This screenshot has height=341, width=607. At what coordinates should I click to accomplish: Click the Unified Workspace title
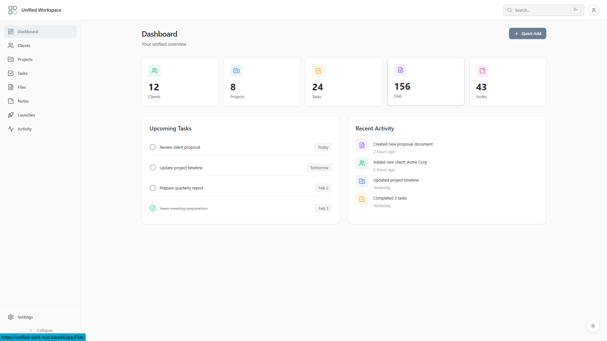[x=41, y=10]
